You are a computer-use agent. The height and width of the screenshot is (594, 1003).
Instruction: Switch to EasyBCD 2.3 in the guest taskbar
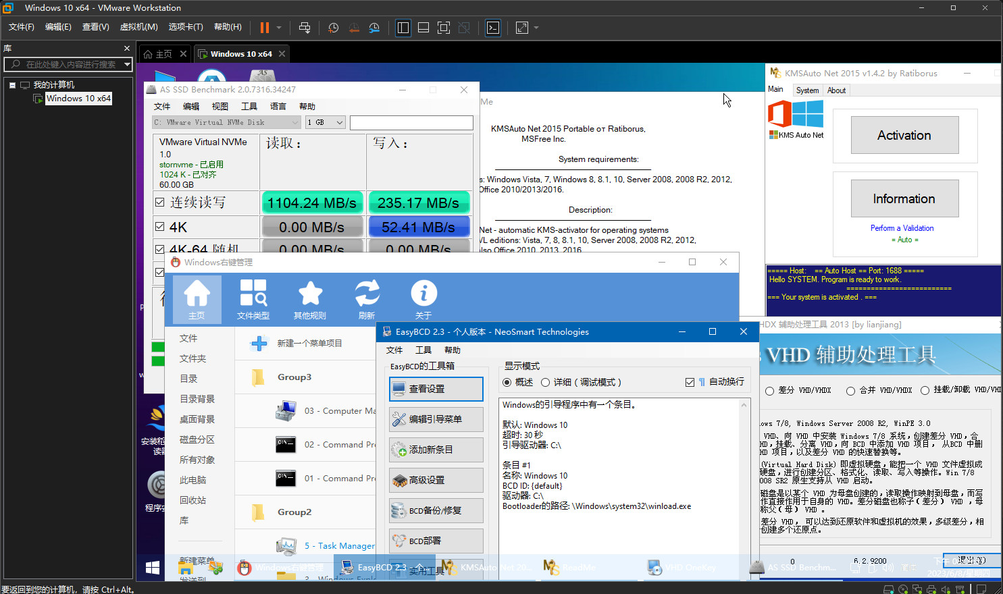(x=383, y=568)
